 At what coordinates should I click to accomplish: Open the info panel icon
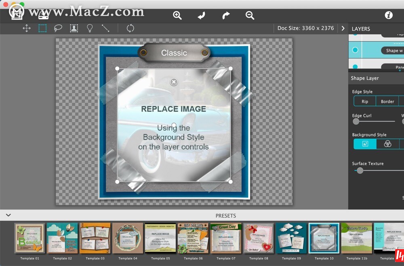[x=389, y=15]
